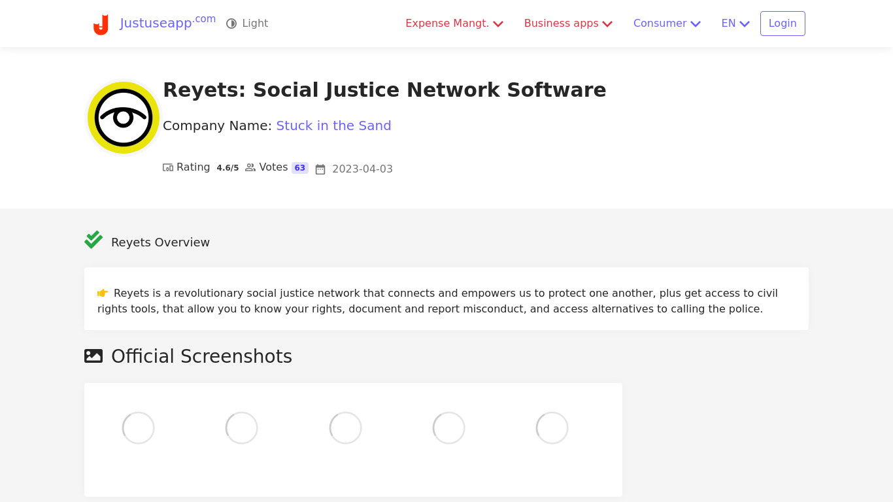Click the Official Screenshots image icon
This screenshot has height=502, width=893.
[x=93, y=356]
